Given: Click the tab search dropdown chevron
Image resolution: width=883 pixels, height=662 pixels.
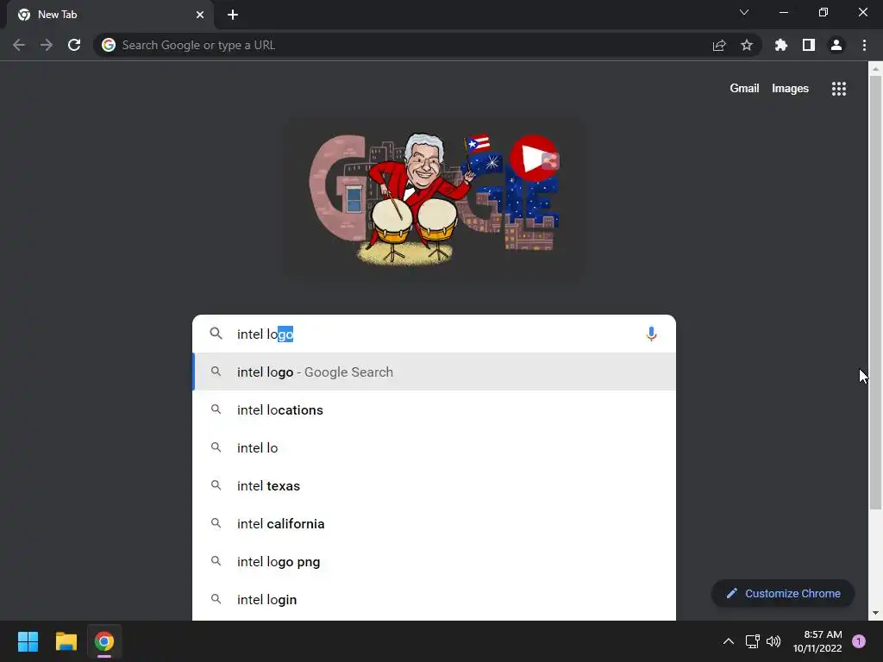Looking at the screenshot, I should click(744, 12).
